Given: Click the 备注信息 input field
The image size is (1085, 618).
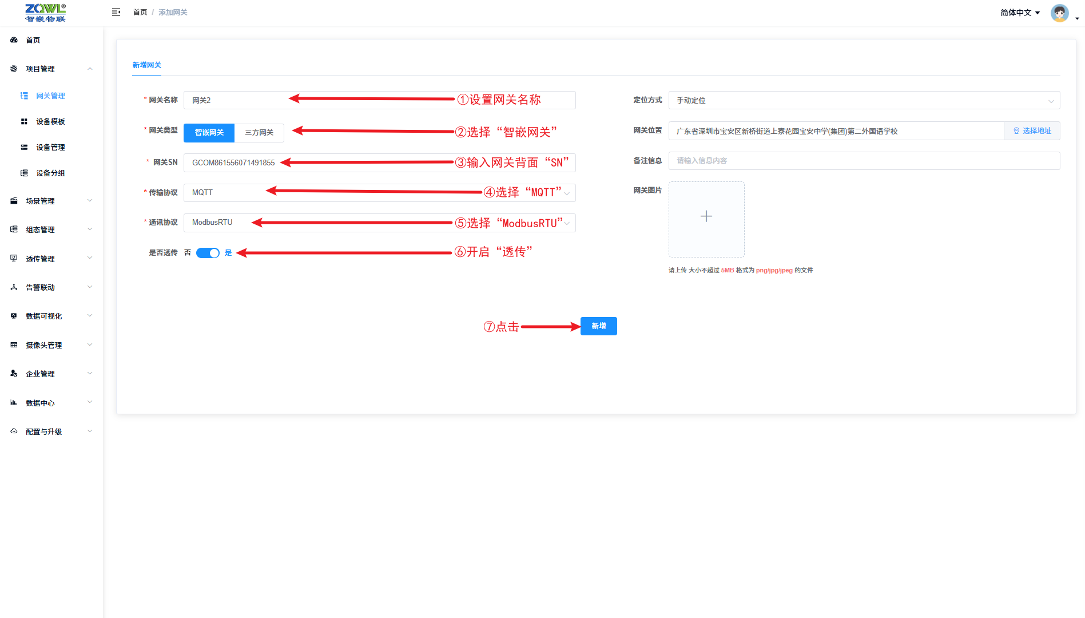Looking at the screenshot, I should pos(864,161).
